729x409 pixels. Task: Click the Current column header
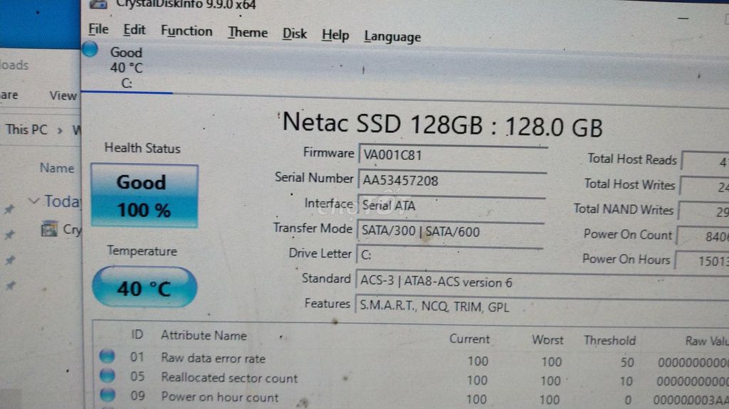(469, 339)
